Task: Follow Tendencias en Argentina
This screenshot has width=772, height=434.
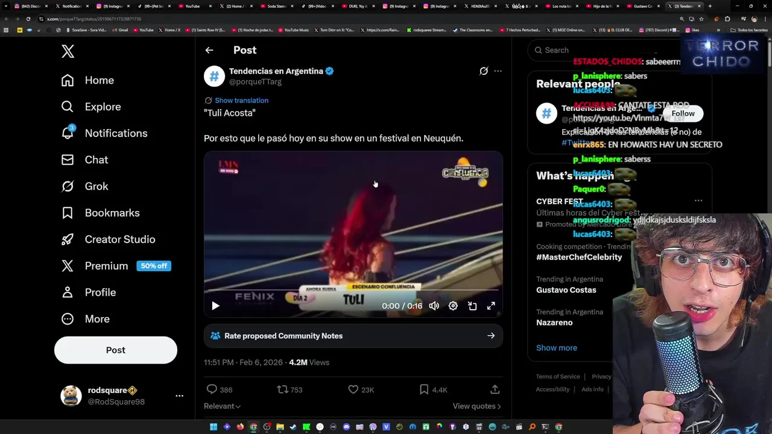Action: 683,113
